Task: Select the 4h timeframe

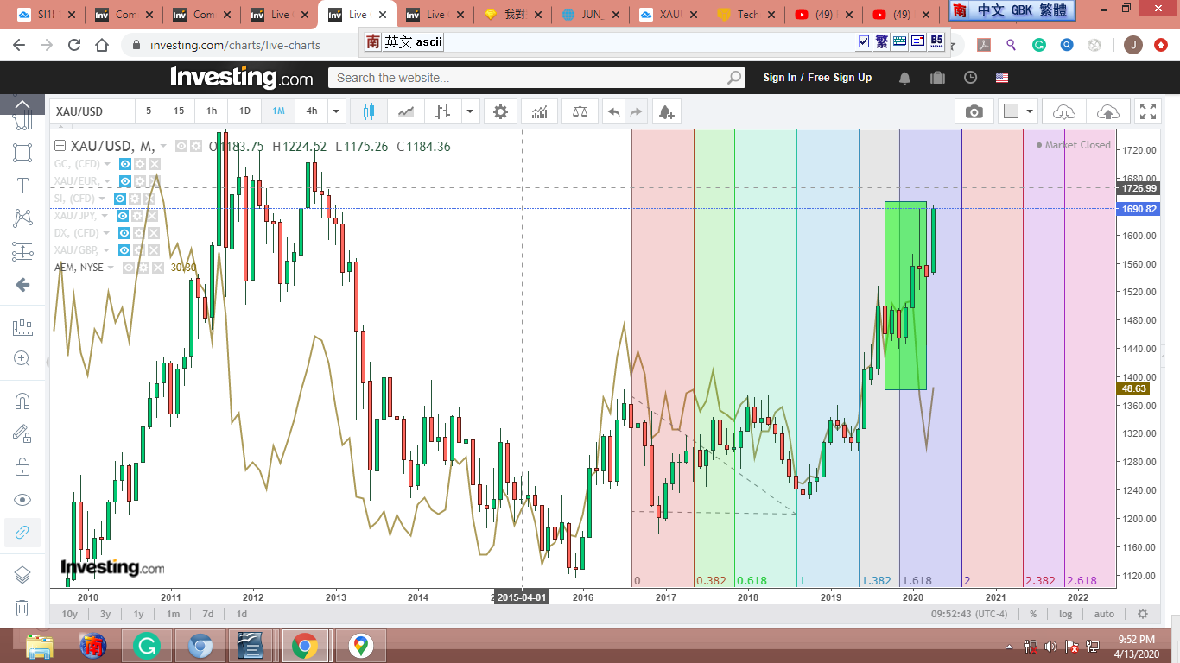Action: pyautogui.click(x=311, y=111)
